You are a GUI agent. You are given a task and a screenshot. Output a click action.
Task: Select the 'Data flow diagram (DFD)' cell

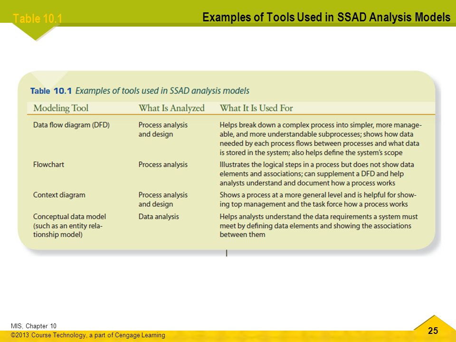[71, 125]
